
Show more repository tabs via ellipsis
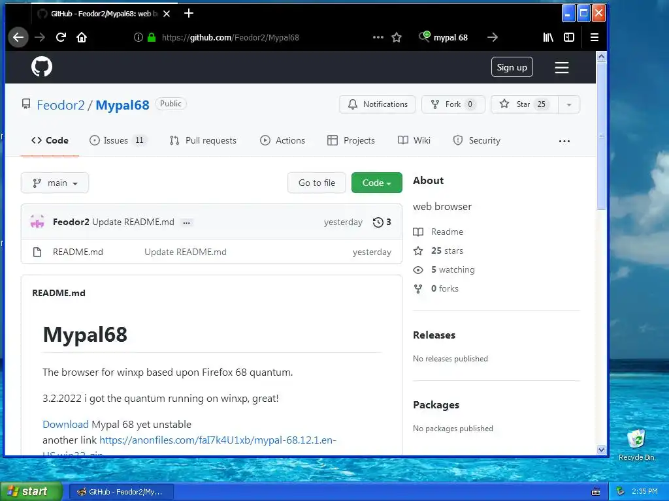(564, 141)
